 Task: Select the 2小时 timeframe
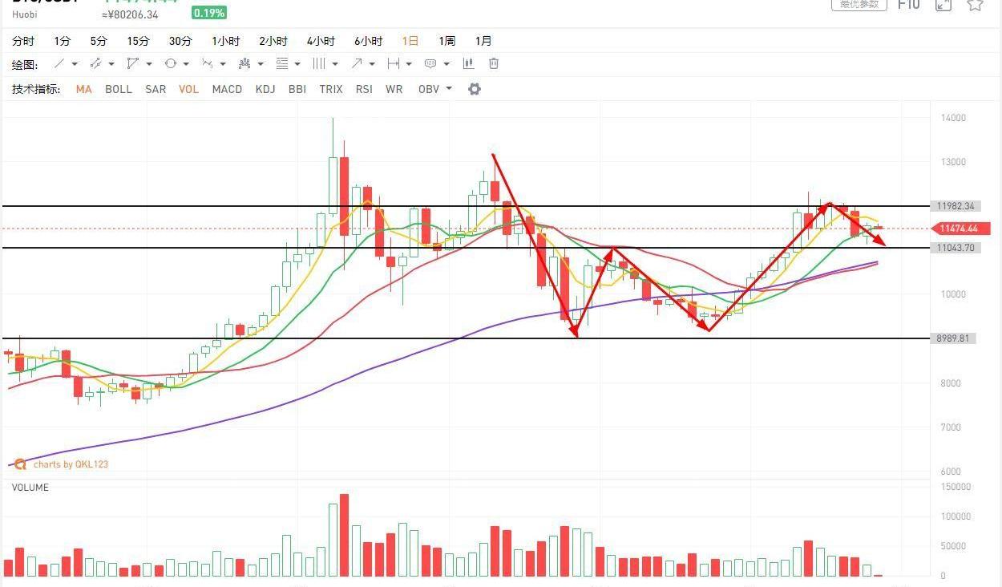click(x=273, y=41)
